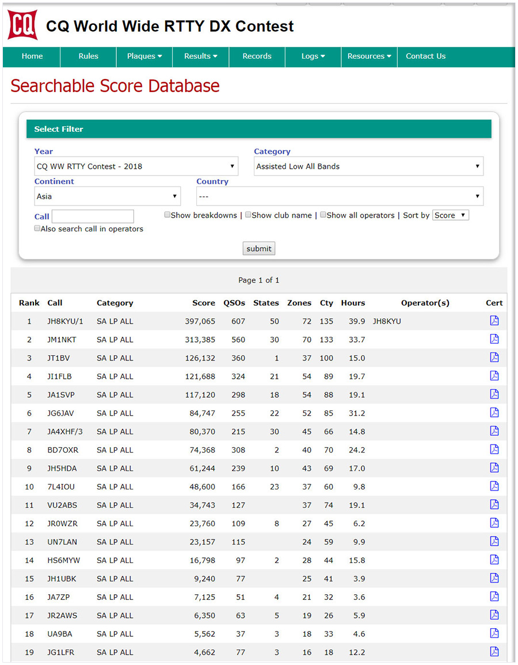Viewport: 518px width, 665px height.
Task: View certificate PDF for VU2ABS
Action: 494,505
